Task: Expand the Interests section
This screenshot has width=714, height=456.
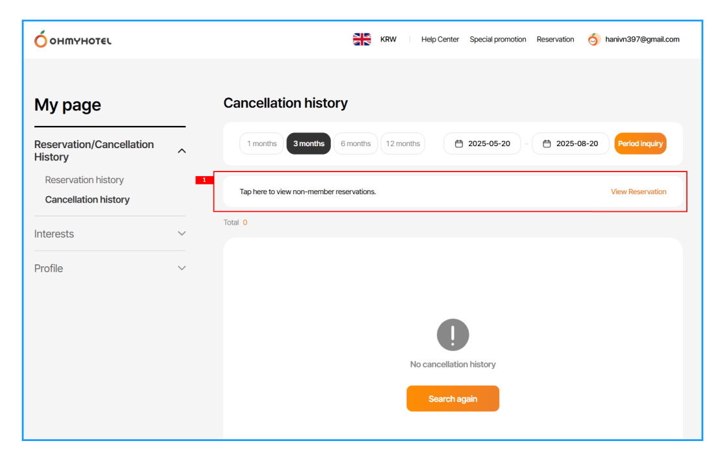Action: coord(182,234)
